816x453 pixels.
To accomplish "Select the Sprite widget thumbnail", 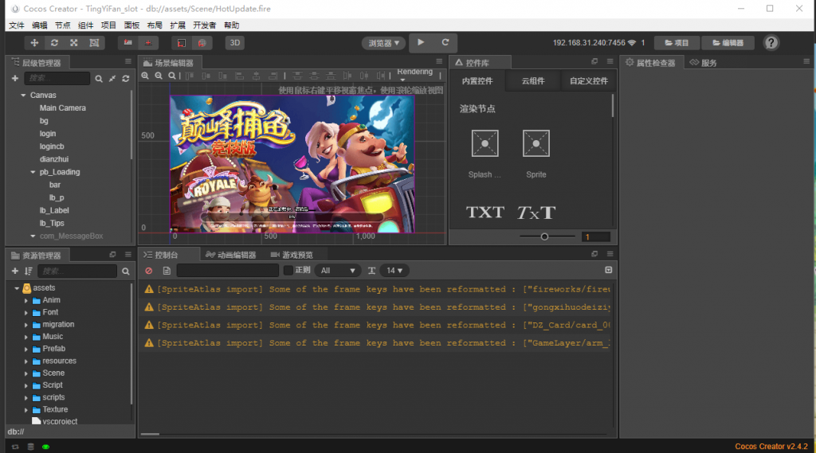I will 536,143.
